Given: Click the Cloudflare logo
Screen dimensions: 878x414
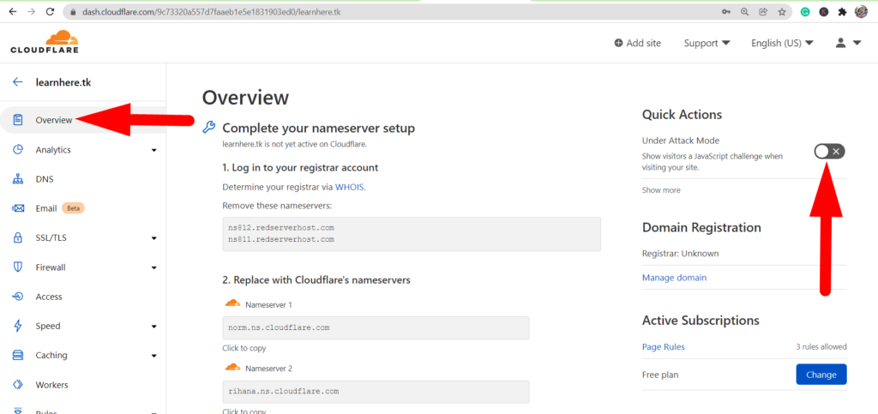Looking at the screenshot, I should [x=45, y=42].
